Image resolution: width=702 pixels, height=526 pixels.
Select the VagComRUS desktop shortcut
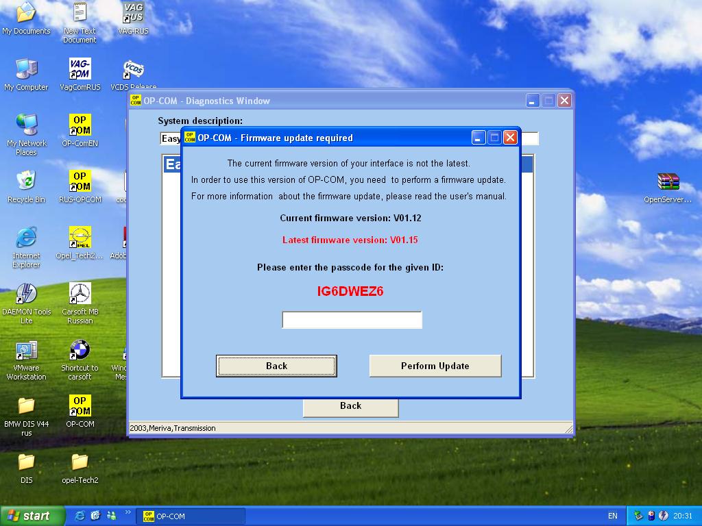coord(80,71)
